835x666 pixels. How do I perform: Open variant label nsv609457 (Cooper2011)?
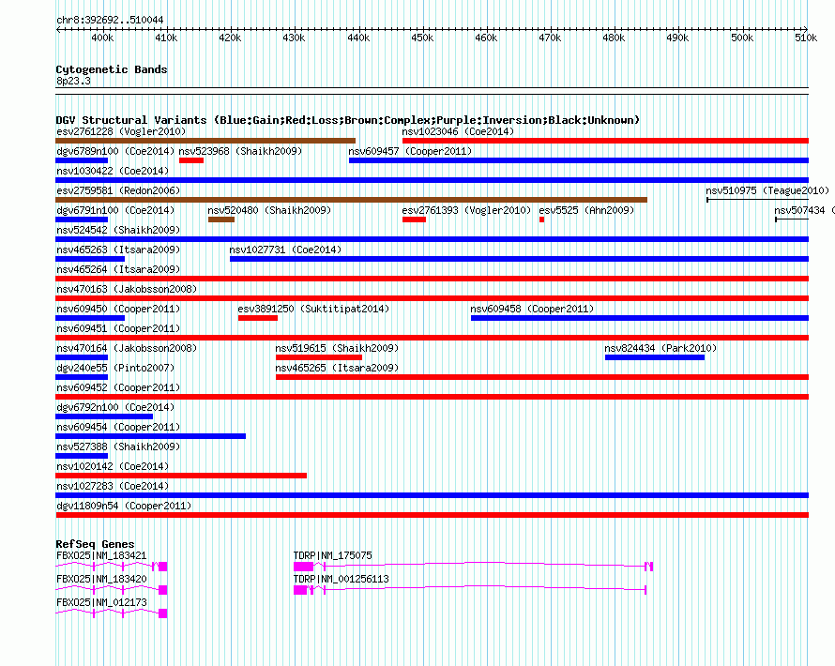(410, 151)
